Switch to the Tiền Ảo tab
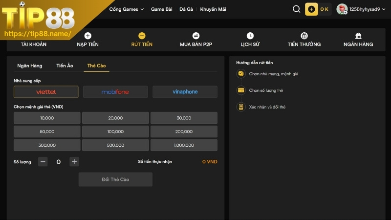Viewport: 391px width, 220px height. point(65,66)
